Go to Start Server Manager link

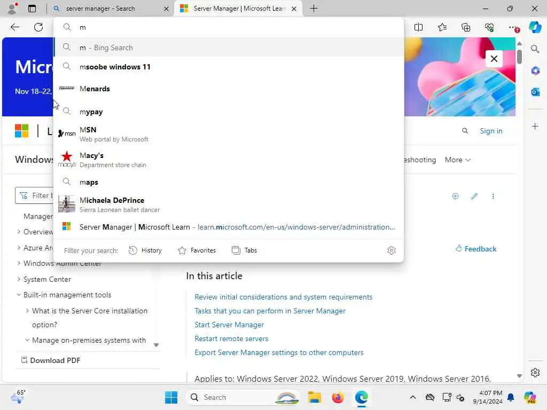coord(229,325)
